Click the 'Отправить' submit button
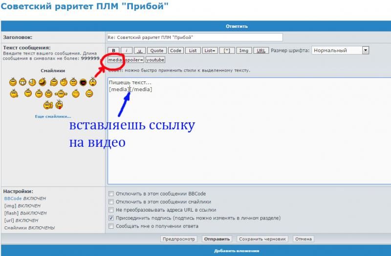Screen dimensions: 391x256 pyautogui.click(x=217, y=239)
